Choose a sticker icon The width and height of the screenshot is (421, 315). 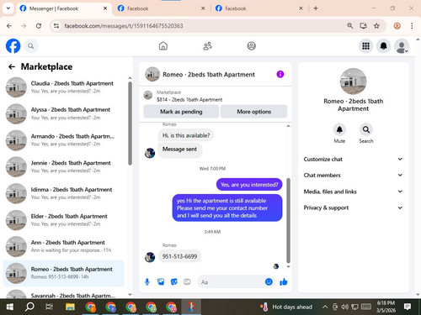coord(174,282)
